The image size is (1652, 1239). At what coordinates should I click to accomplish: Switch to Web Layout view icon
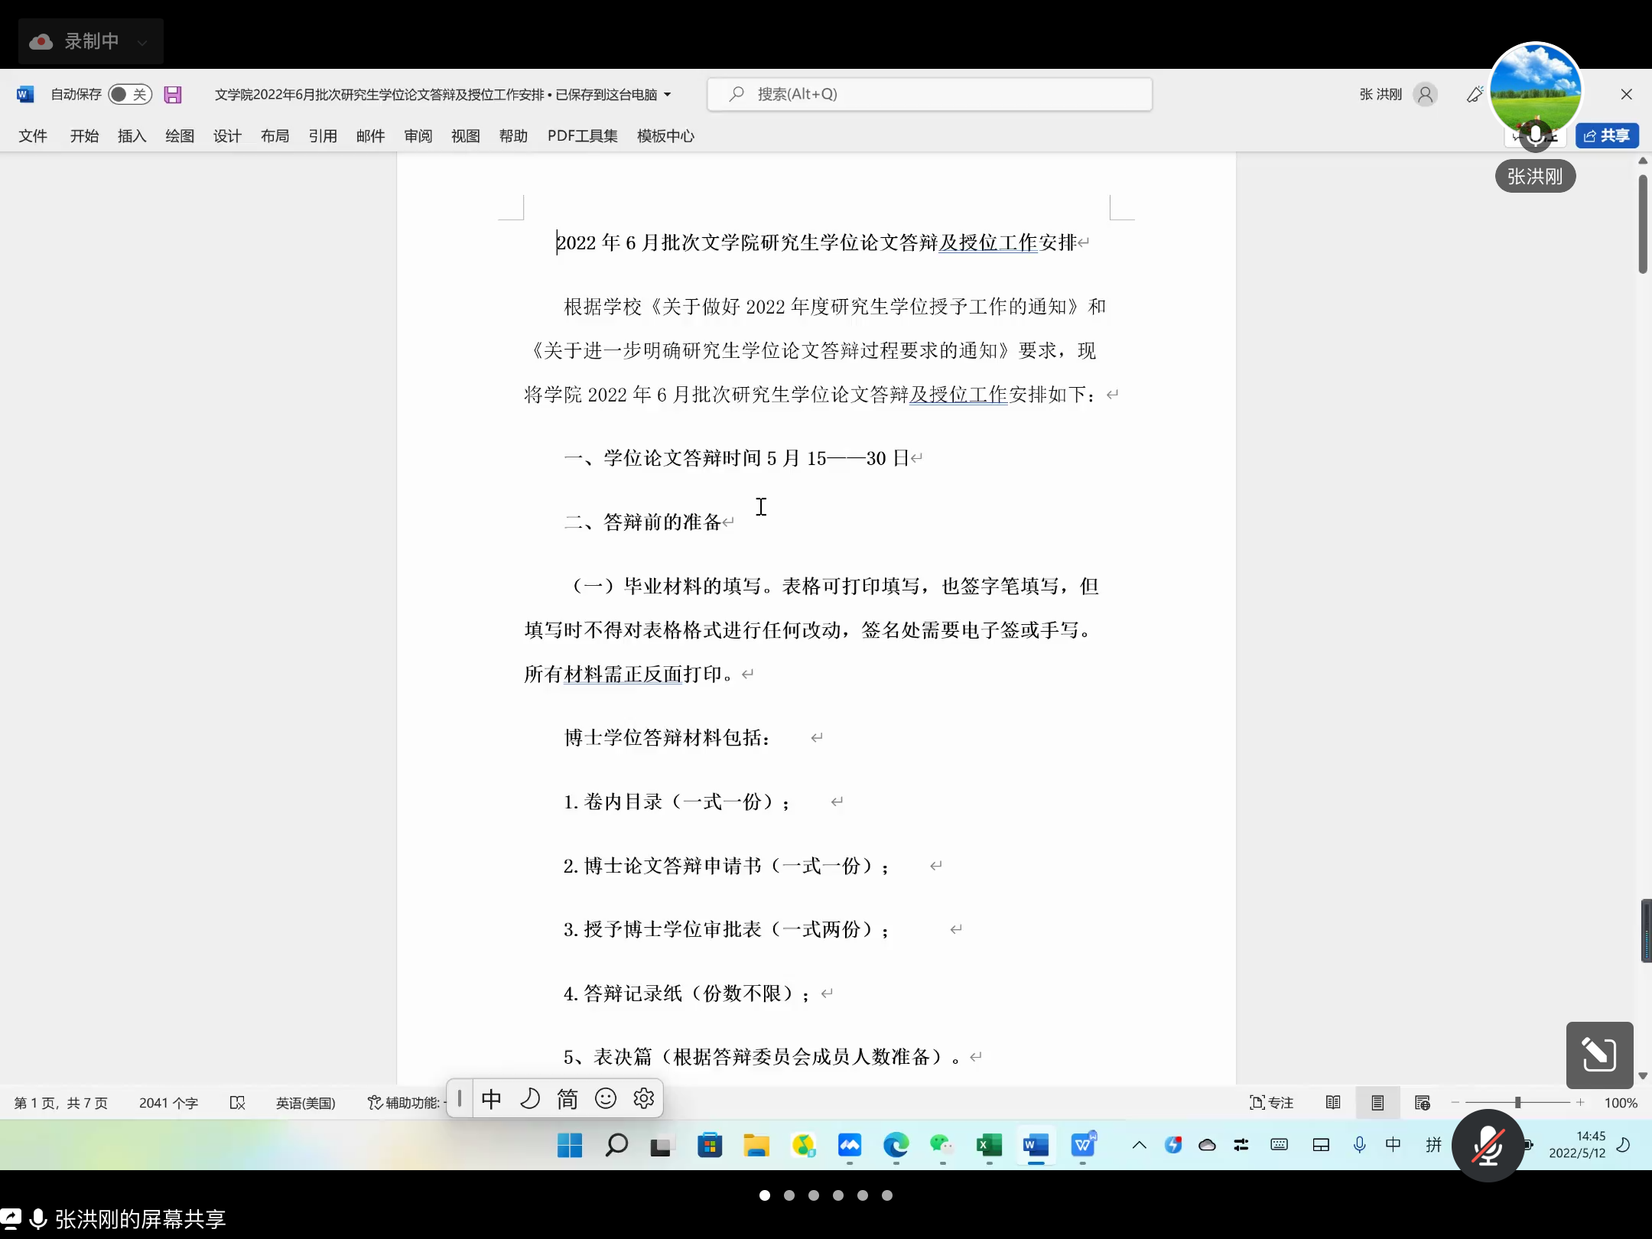point(1422,1102)
